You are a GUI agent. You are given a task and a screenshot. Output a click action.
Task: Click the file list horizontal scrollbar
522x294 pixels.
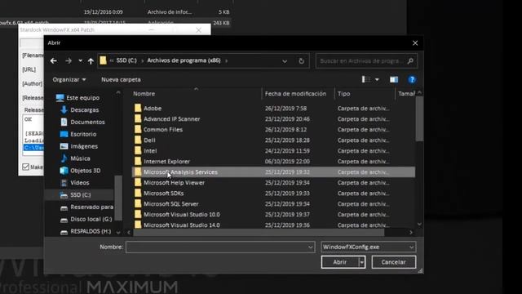click(259, 232)
